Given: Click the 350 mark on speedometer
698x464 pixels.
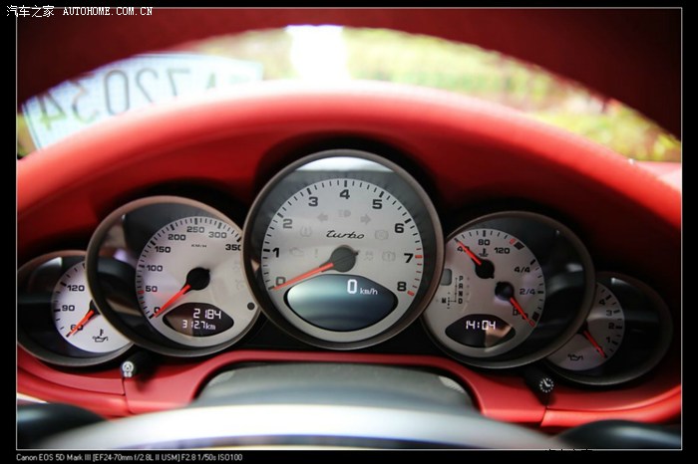Looking at the screenshot, I should pyautogui.click(x=232, y=247).
